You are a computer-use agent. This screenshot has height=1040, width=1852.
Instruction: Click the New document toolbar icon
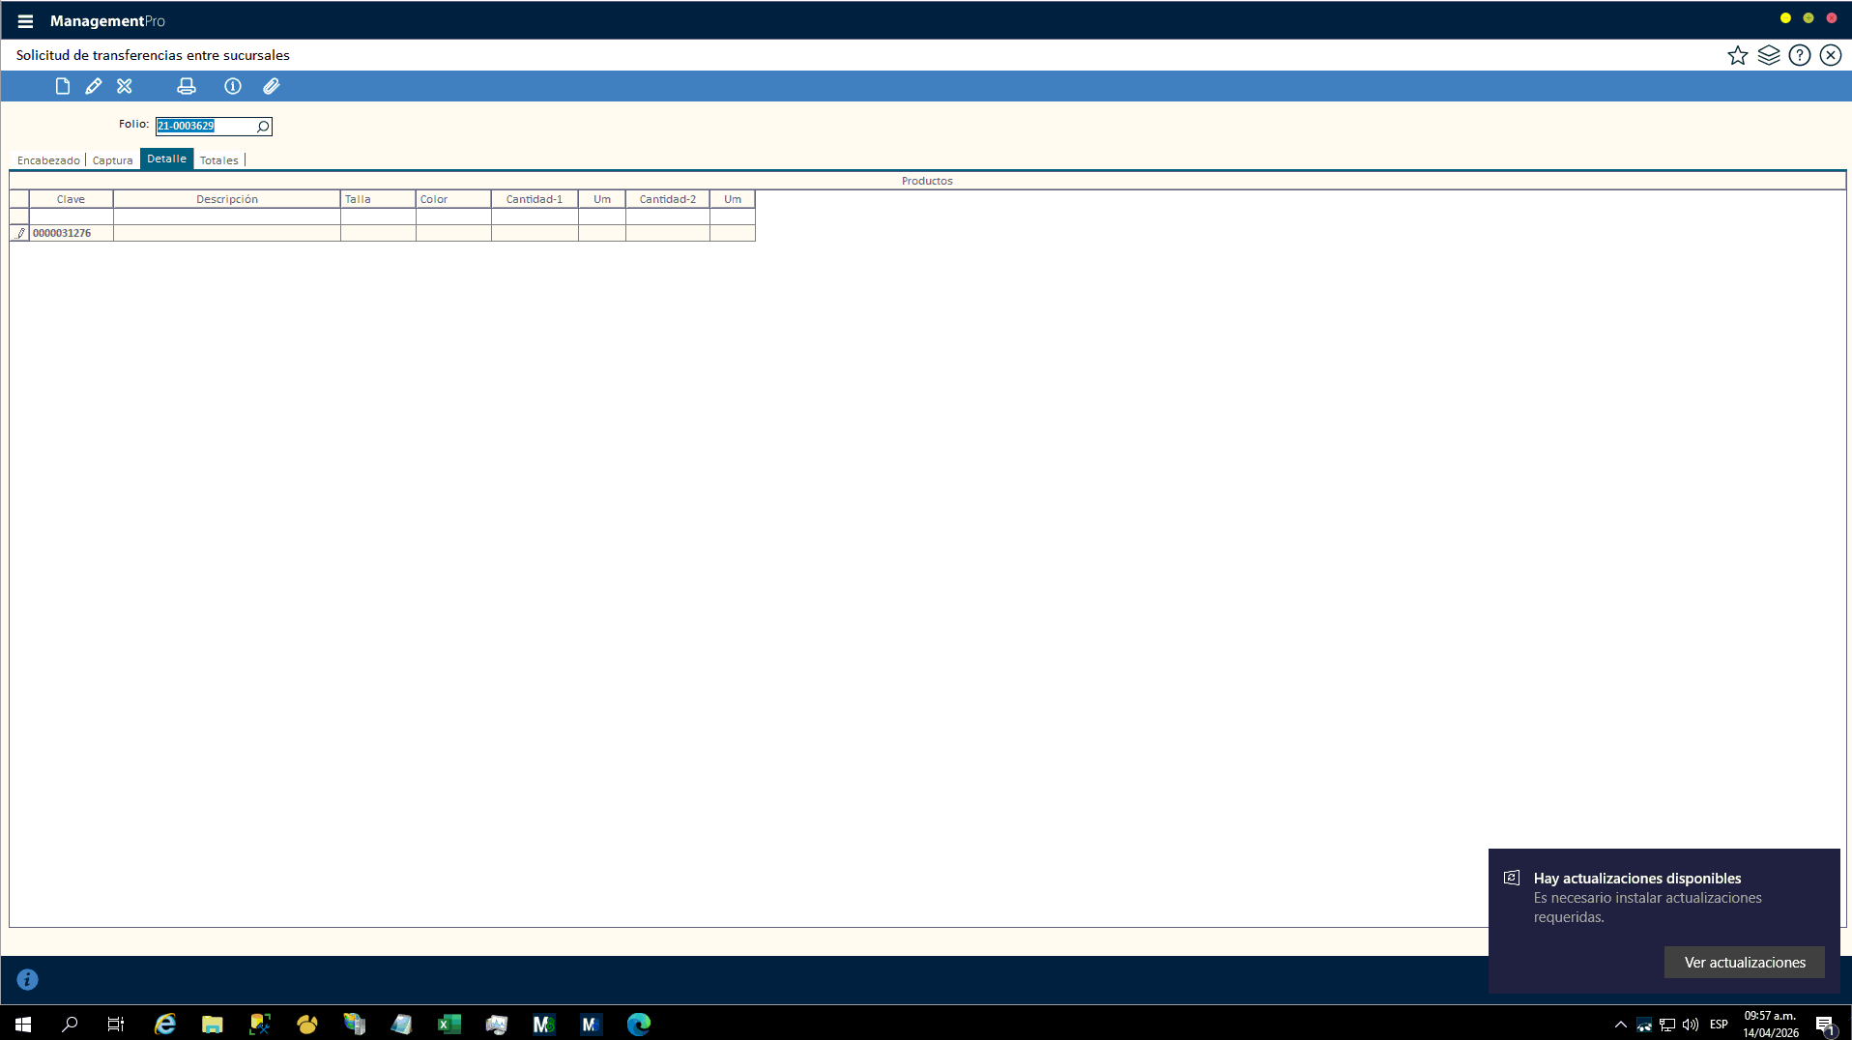[x=63, y=86]
